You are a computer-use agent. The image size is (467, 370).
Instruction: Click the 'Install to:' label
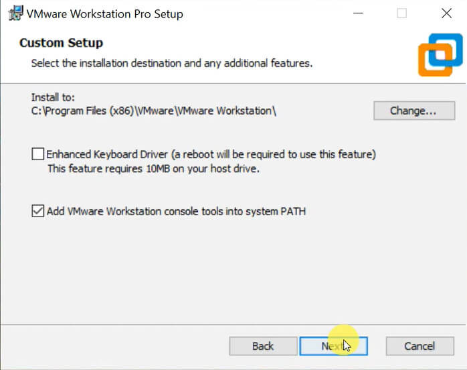(54, 97)
